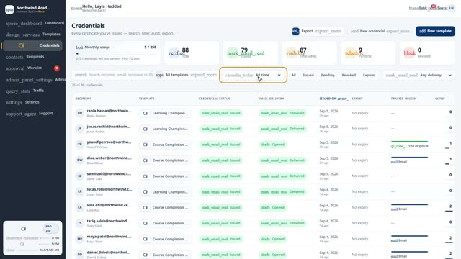Open Settings in the sidebar
Image resolution: width=461 pixels, height=259 pixels.
[x=32, y=102]
